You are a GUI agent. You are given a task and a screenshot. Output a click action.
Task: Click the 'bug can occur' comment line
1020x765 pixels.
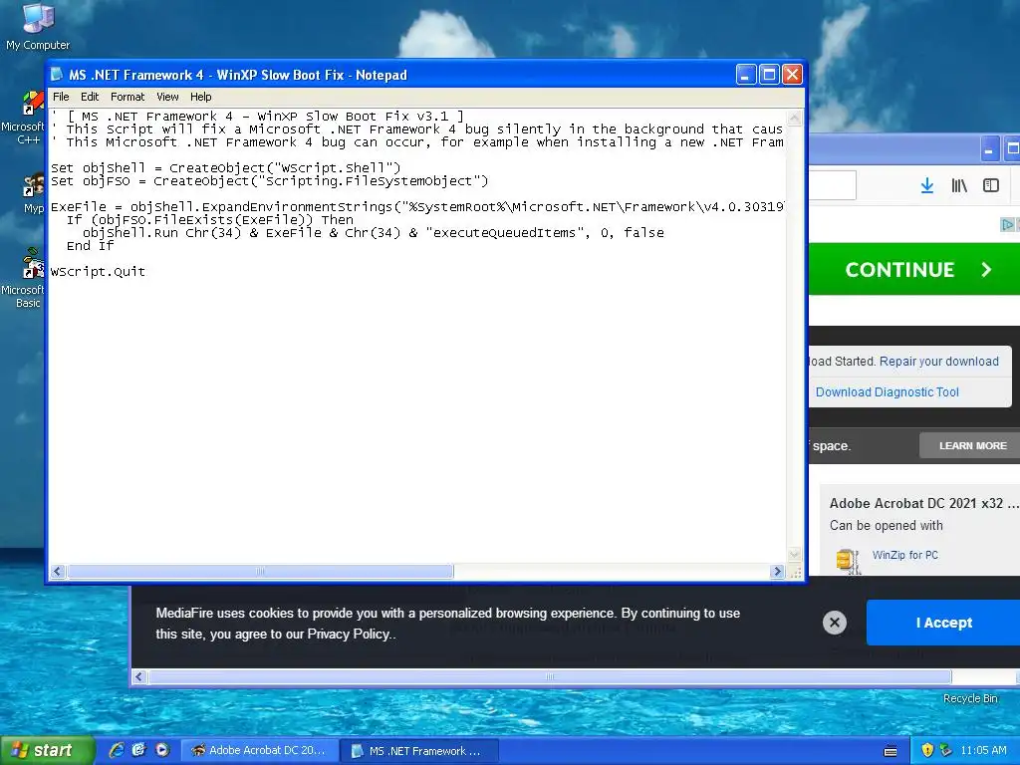[417, 141]
